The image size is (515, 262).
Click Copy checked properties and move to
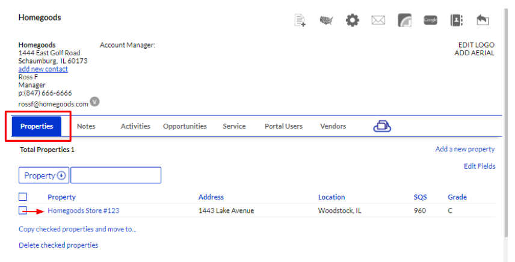point(78,229)
